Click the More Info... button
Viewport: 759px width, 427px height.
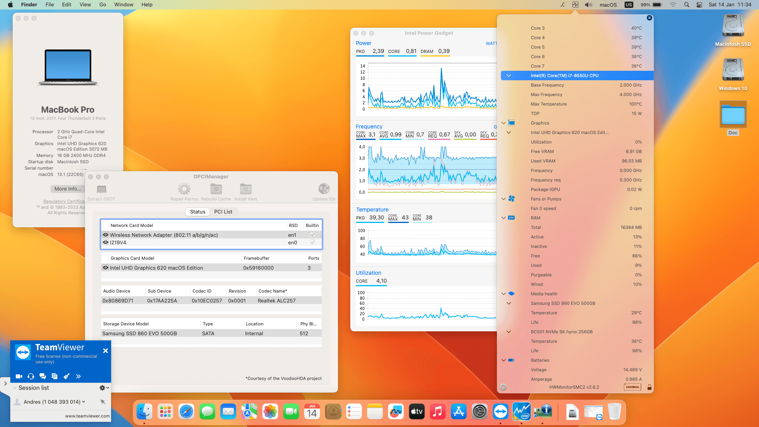tap(68, 189)
